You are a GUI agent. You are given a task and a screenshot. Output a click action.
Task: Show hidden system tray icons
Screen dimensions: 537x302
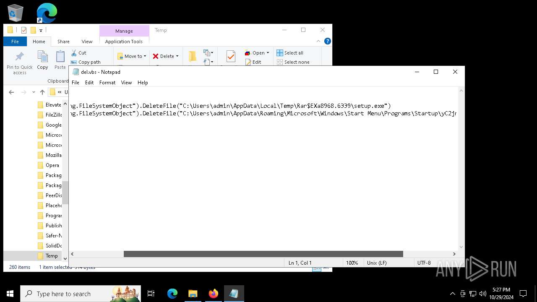452,294
